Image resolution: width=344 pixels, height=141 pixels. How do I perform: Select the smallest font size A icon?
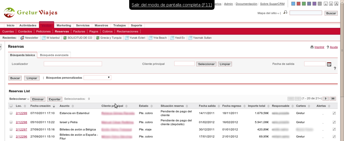tap(326, 4)
